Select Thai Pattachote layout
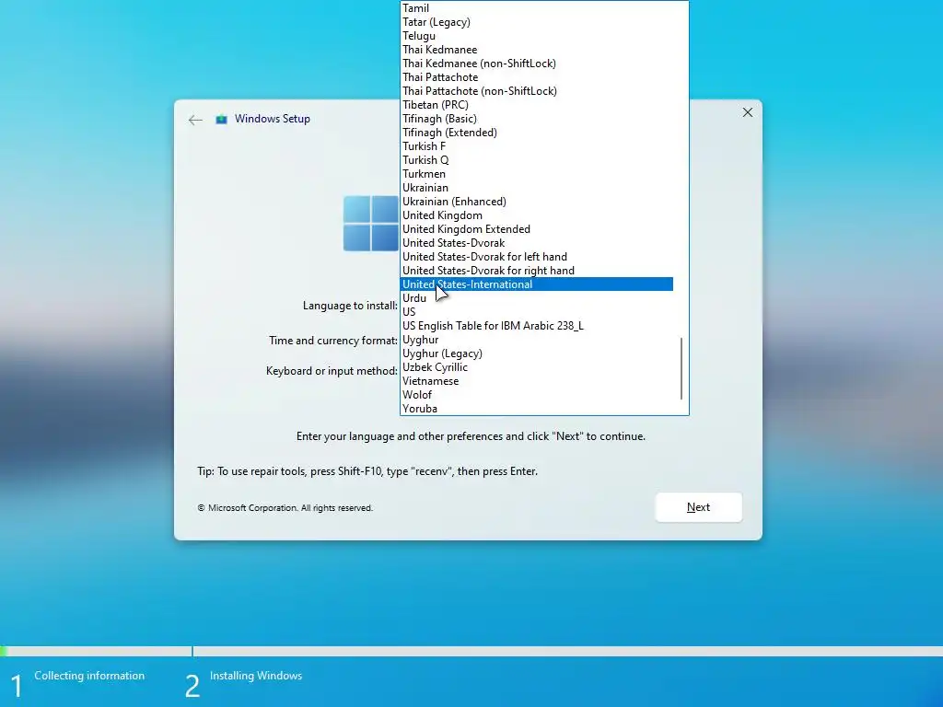943x707 pixels. 537,77
